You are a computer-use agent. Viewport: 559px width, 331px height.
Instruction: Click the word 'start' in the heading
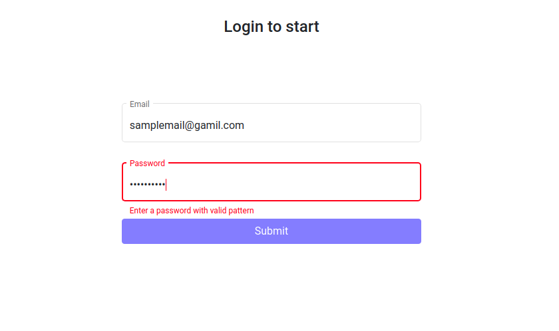pos(302,27)
